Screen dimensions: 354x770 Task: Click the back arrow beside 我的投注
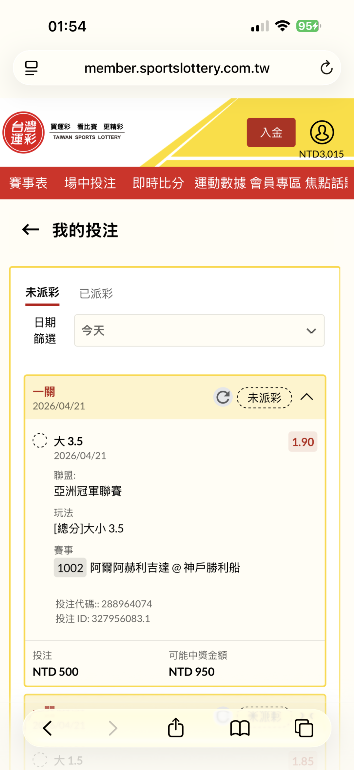pyautogui.click(x=31, y=230)
